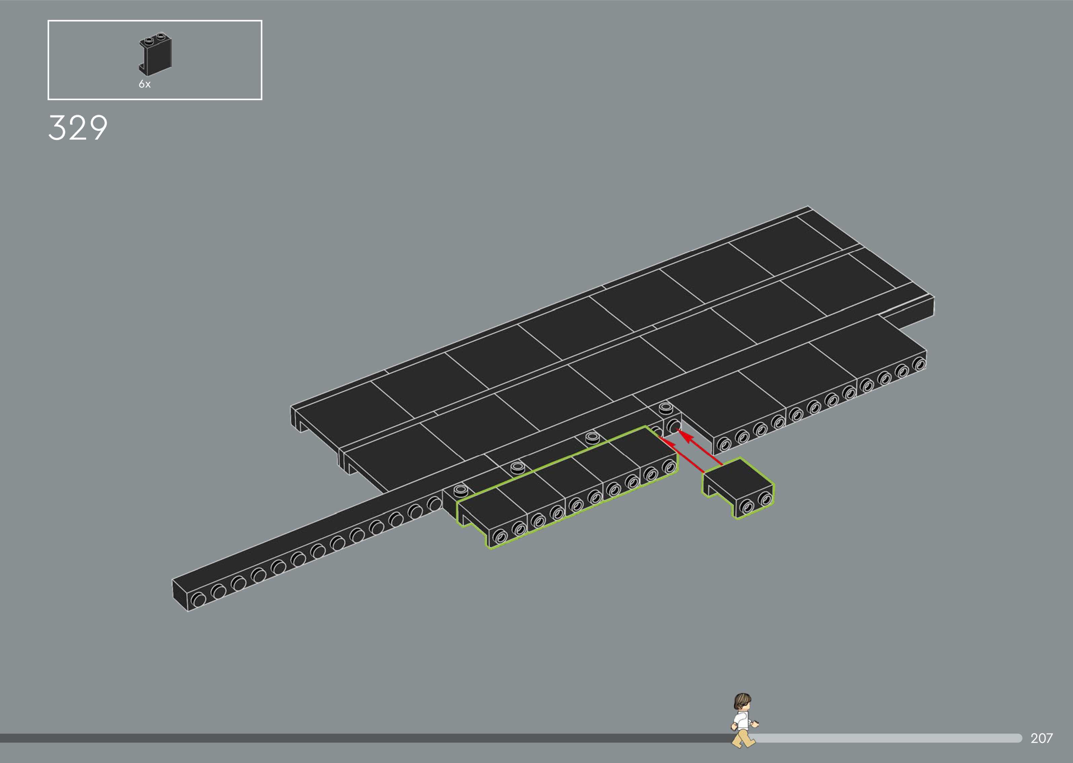Viewport: 1073px width, 763px height.
Task: Click the light remaining portion of progress bar
Action: [893, 738]
